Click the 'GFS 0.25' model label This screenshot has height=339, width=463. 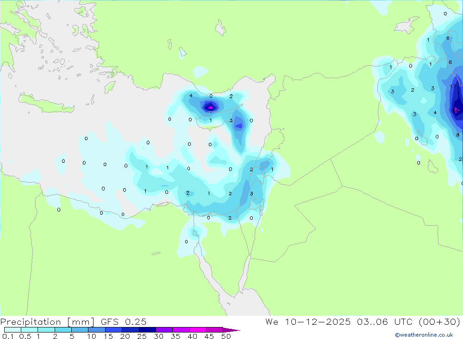coord(124,321)
